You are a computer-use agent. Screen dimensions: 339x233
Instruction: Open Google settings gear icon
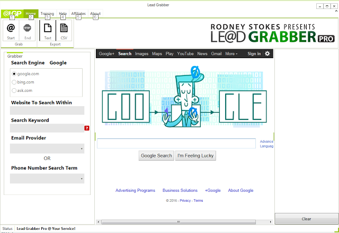click(267, 53)
